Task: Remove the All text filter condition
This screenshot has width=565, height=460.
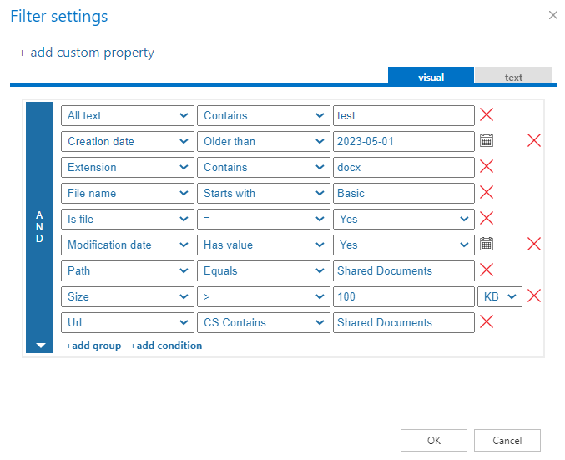Action: pos(487,115)
